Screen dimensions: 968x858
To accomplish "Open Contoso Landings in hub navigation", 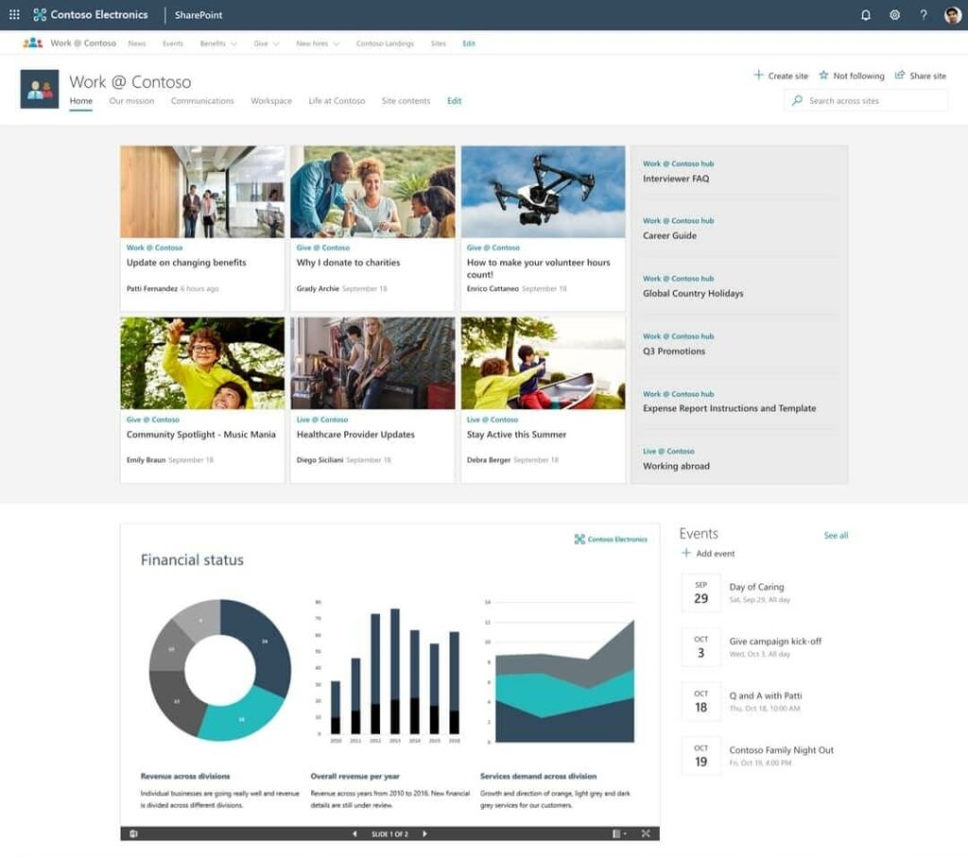I will (x=385, y=43).
